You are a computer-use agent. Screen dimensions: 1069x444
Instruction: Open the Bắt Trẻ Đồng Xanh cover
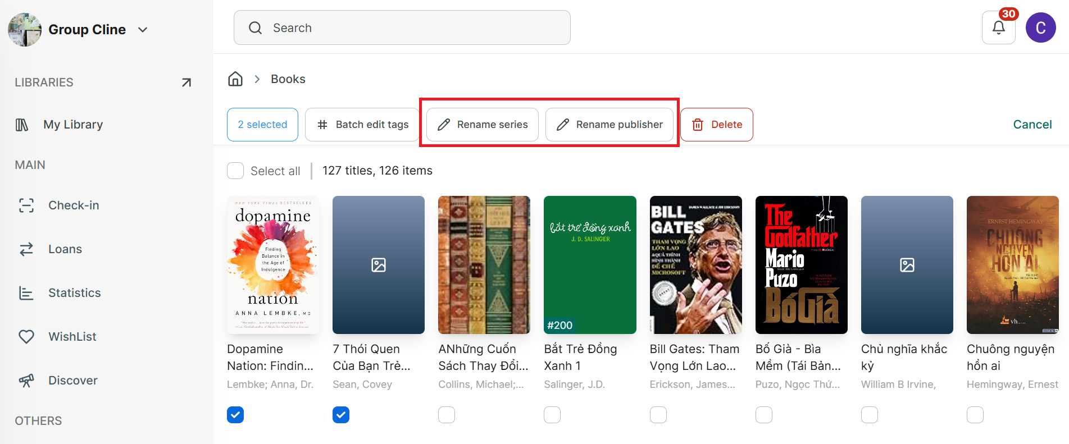pos(590,265)
